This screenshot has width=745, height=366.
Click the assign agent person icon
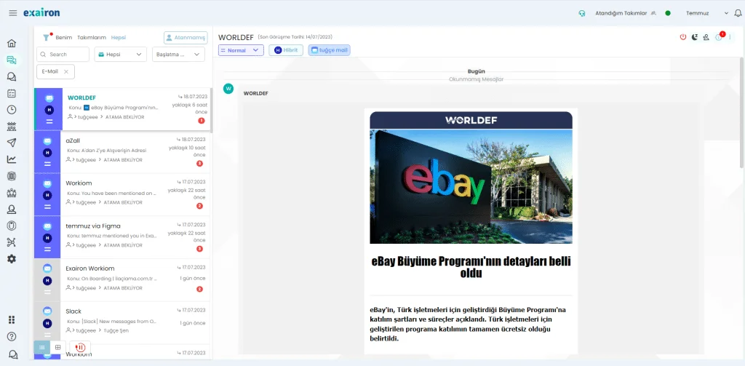coord(706,36)
